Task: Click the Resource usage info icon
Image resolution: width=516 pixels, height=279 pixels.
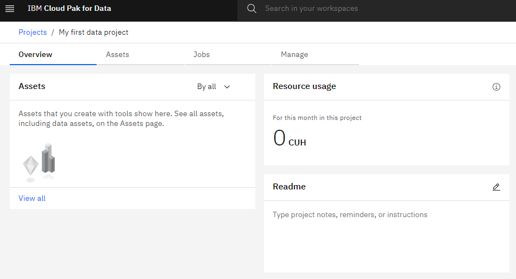Action: 496,87
